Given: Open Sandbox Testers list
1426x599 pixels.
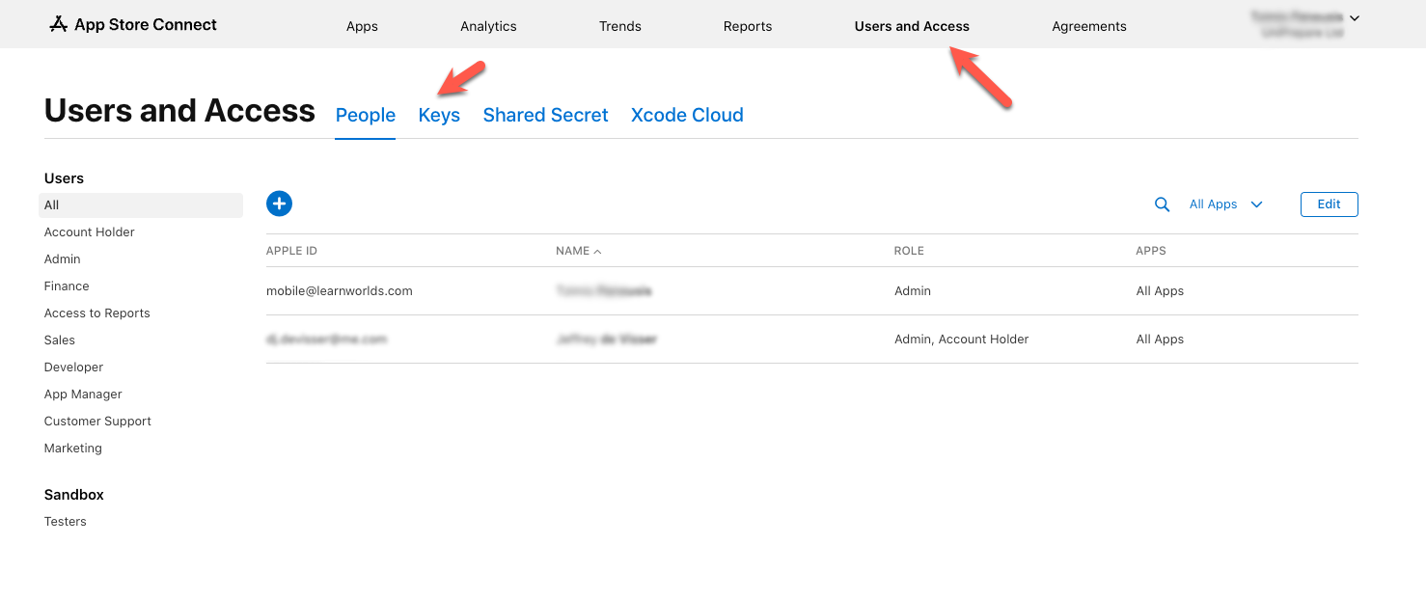Looking at the screenshot, I should (65, 521).
